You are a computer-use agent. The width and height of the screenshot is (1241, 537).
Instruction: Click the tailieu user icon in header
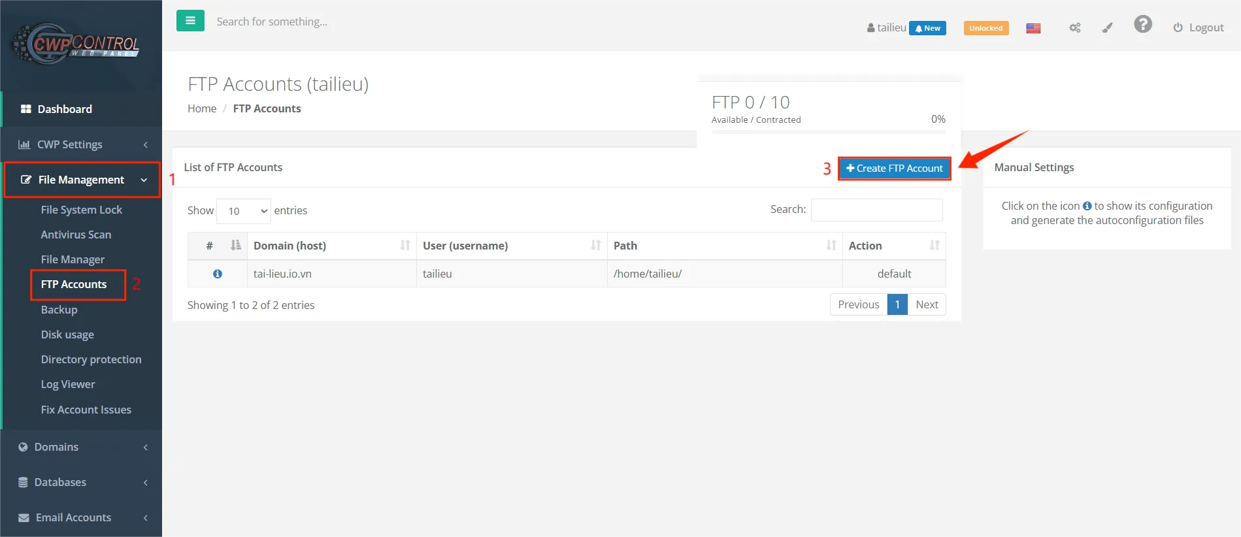pyautogui.click(x=870, y=28)
